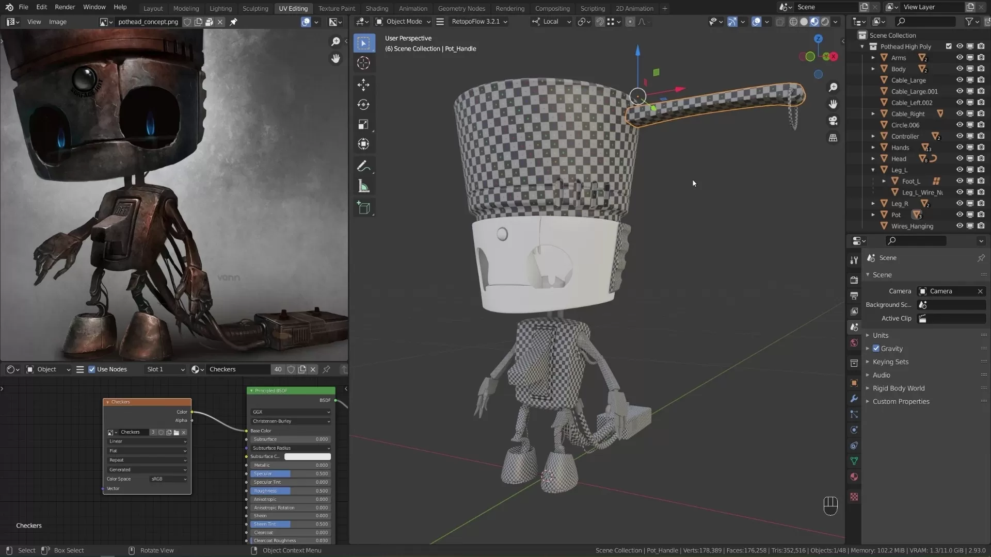Expand the Units panel

pyautogui.click(x=881, y=335)
